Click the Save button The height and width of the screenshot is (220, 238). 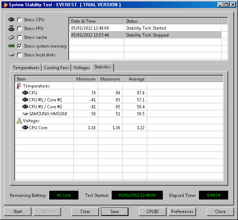tap(114, 212)
